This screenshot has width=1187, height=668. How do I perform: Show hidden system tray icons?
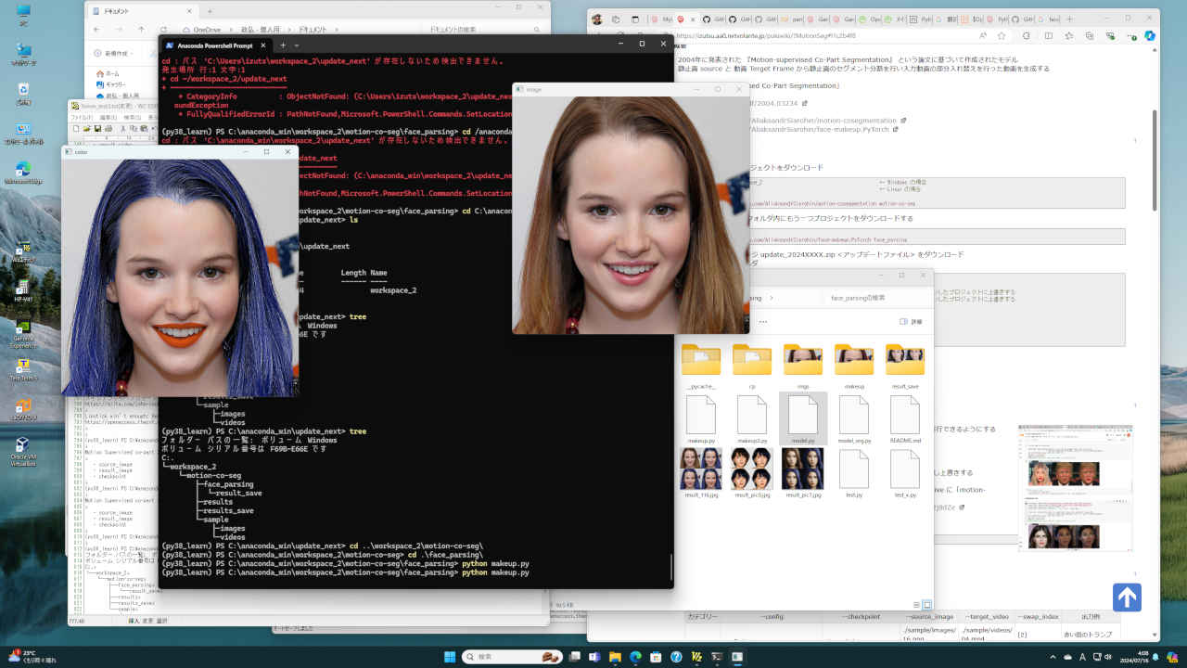1066,656
